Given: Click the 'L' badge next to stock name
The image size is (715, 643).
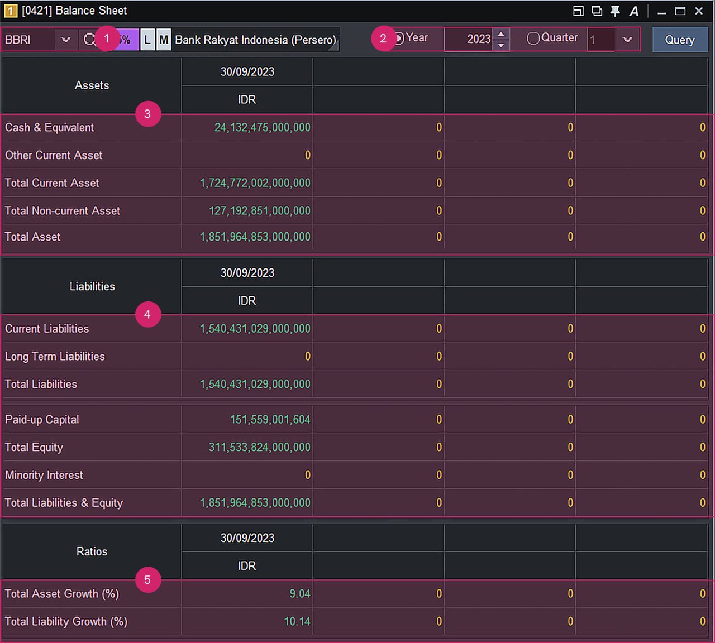Looking at the screenshot, I should point(147,40).
